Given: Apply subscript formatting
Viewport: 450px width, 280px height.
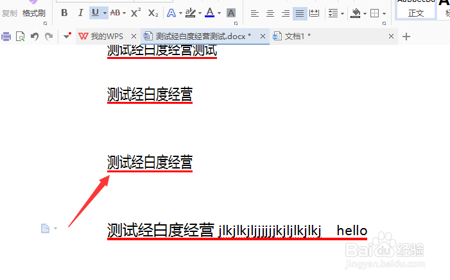Looking at the screenshot, I should (x=153, y=13).
